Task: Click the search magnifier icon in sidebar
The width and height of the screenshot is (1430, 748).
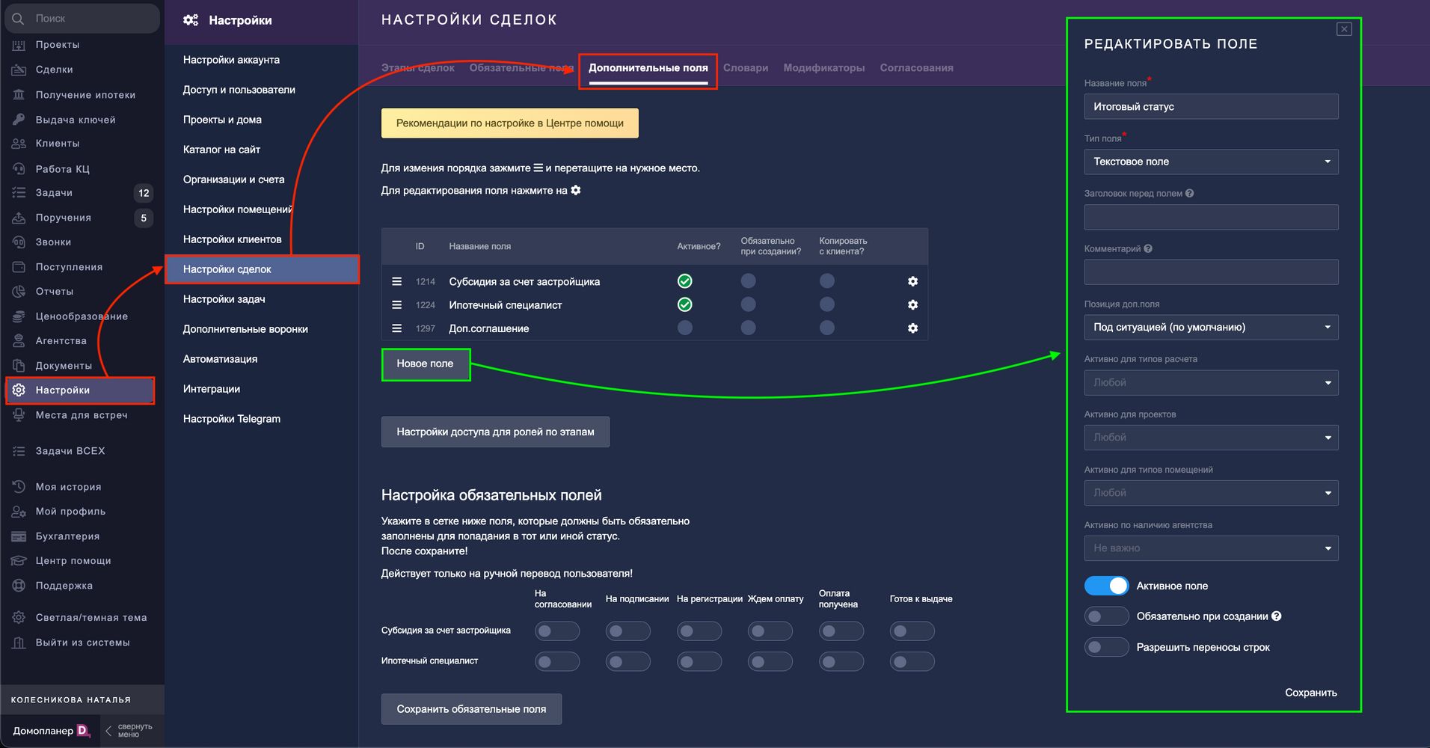Action: pyautogui.click(x=19, y=19)
